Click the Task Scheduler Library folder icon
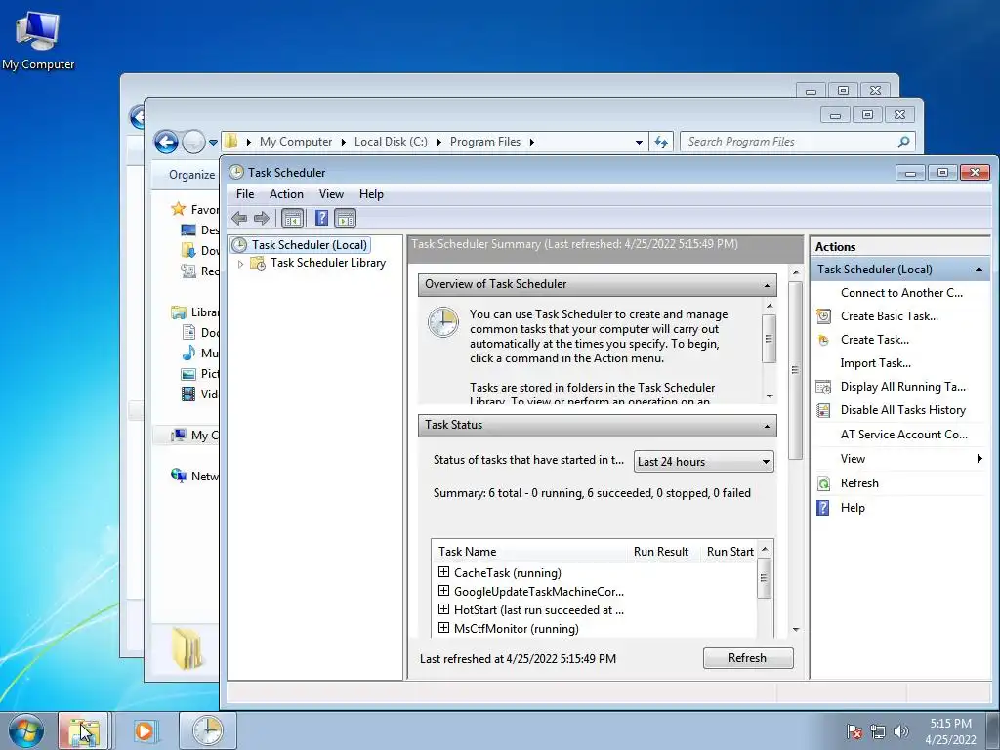 [258, 263]
